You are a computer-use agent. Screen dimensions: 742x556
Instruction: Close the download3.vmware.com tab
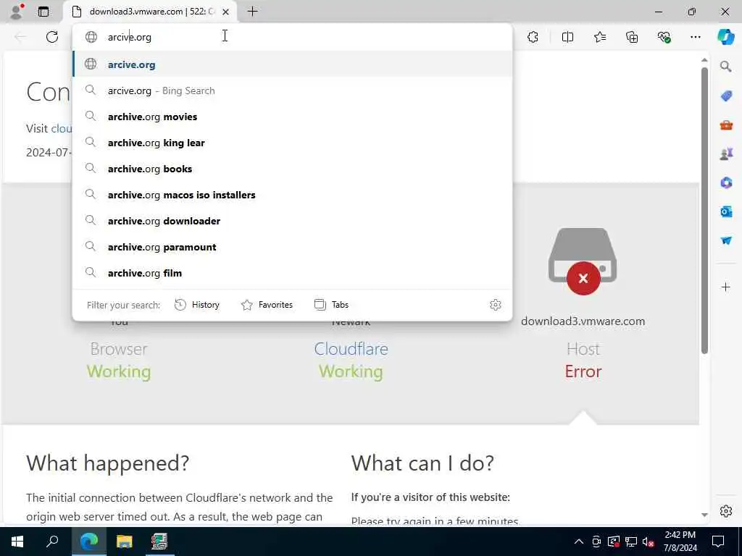click(x=226, y=12)
